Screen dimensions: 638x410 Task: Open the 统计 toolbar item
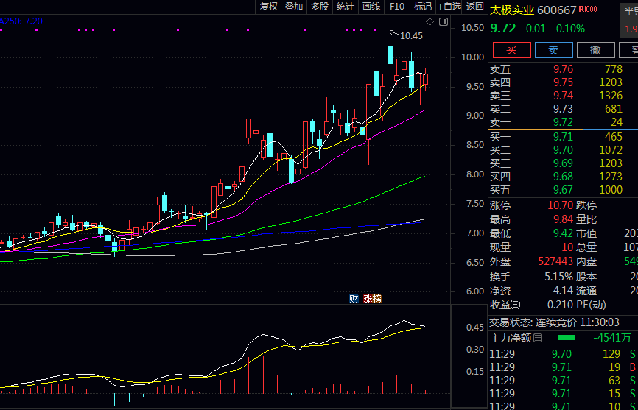click(346, 7)
